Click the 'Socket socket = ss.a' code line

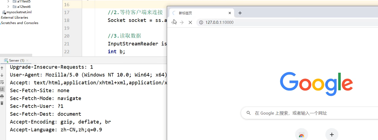tap(137, 20)
